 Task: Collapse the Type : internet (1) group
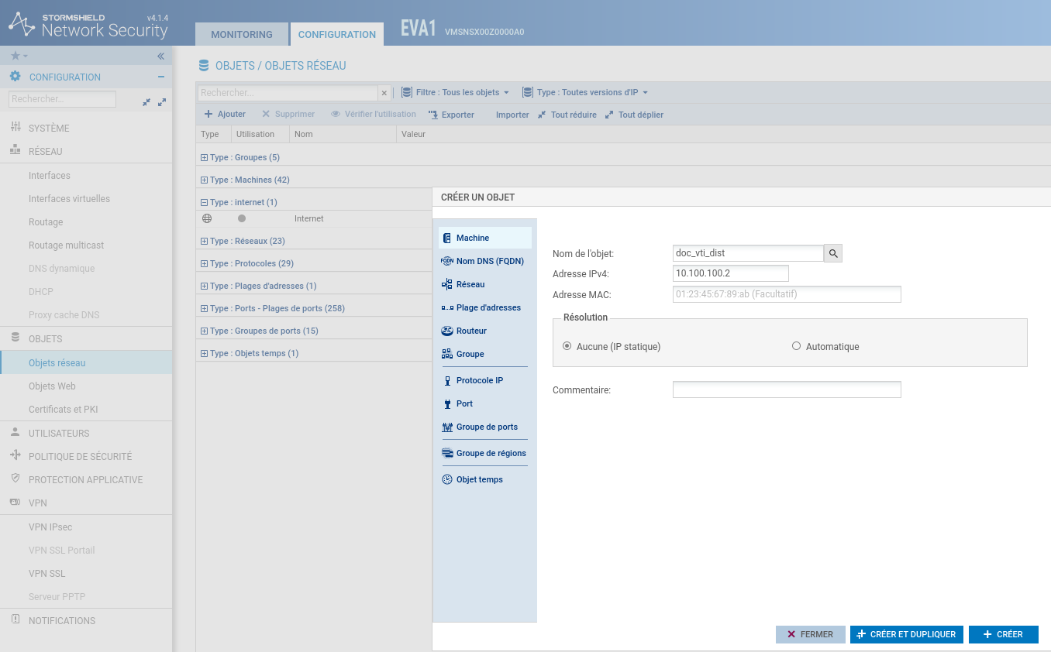pos(205,203)
